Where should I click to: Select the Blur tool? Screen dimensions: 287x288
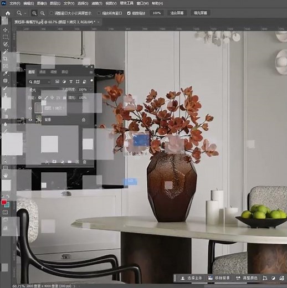point(6,124)
